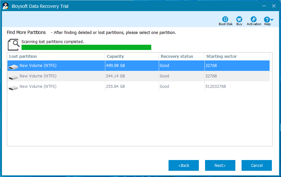Click drive icon of 499.98 GB partition

coord(13,67)
